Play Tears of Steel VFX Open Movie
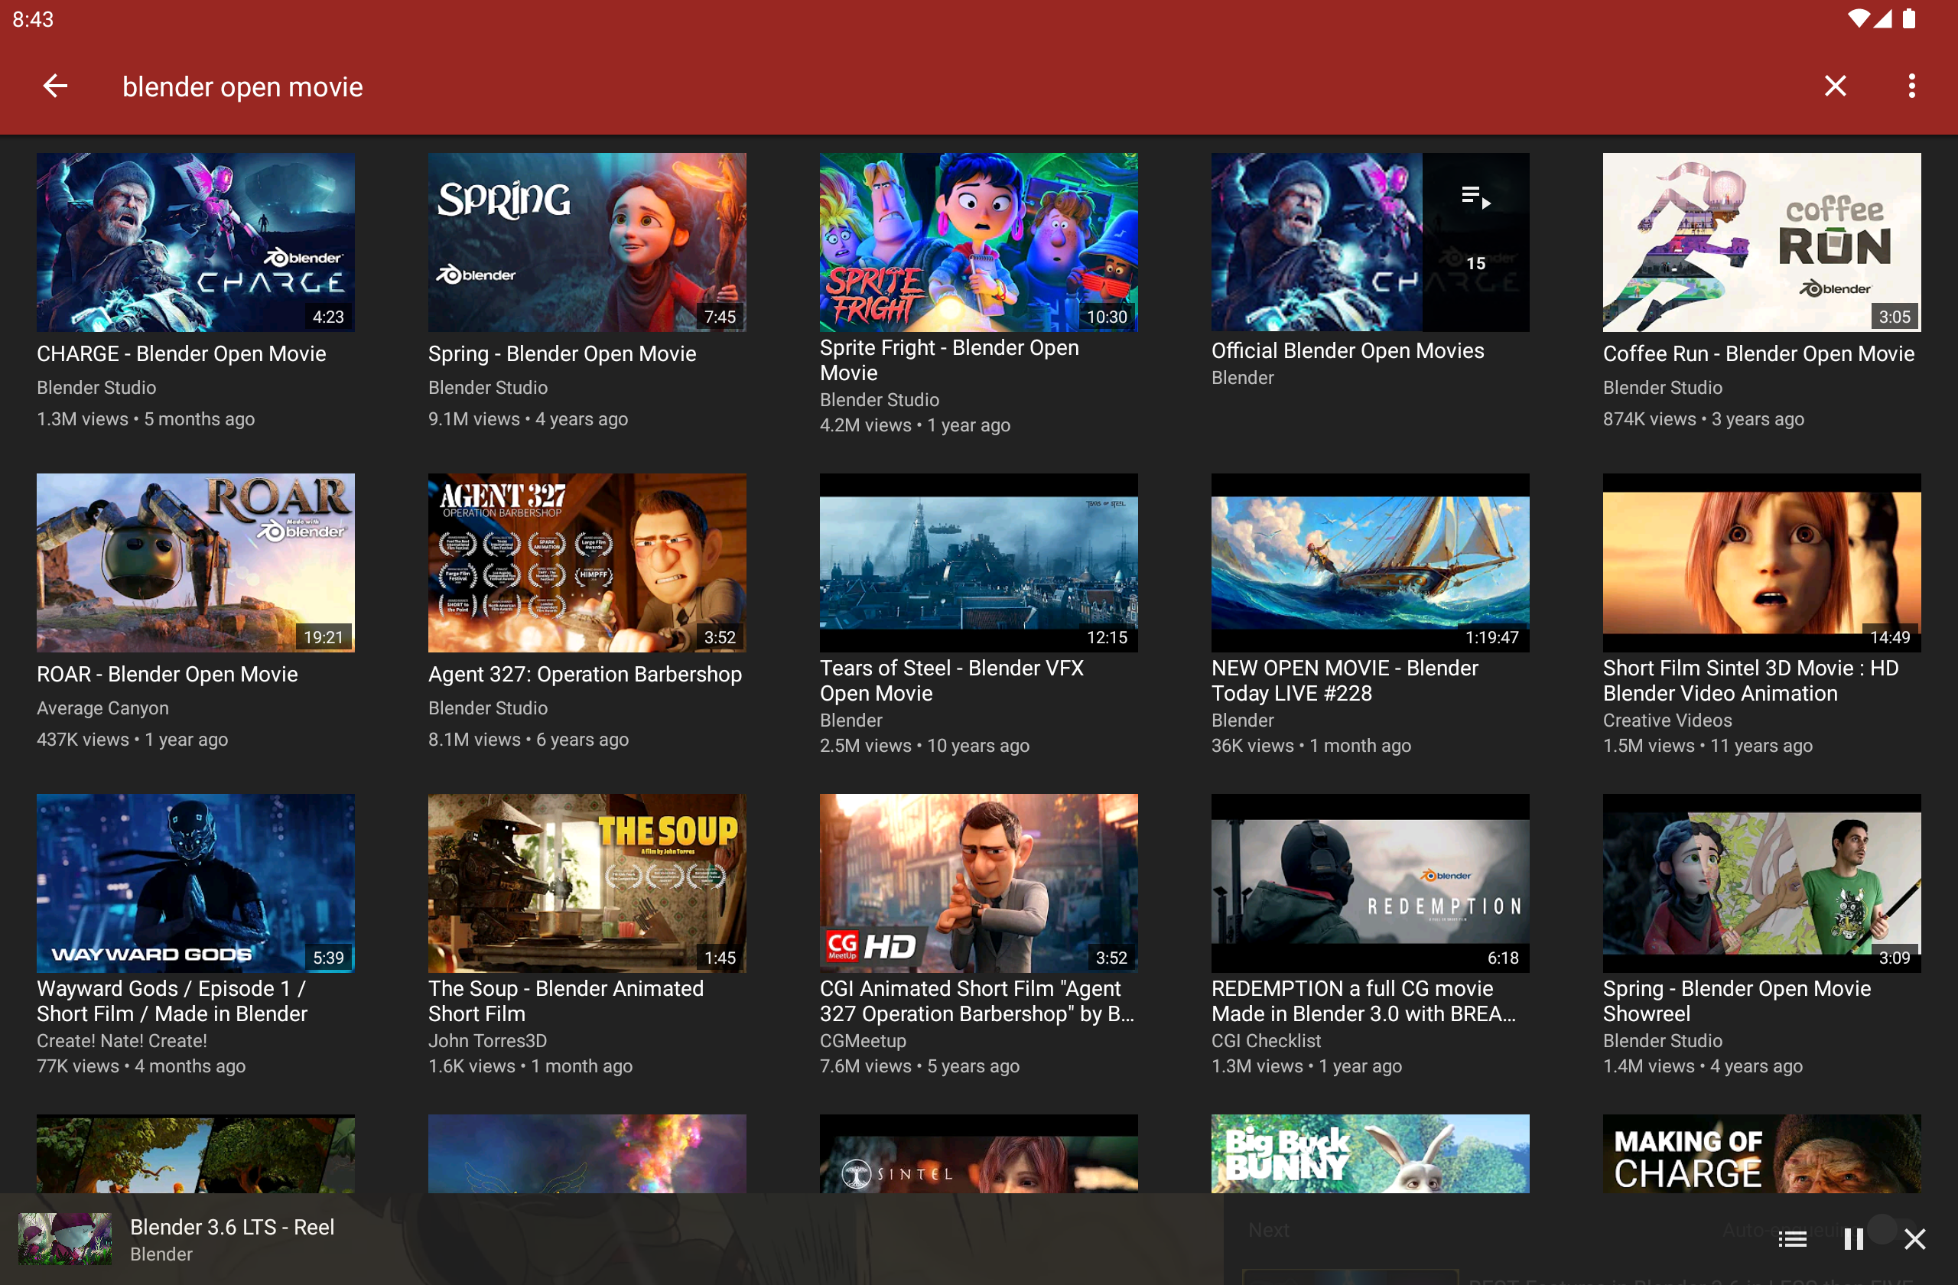Screen dimensions: 1958x1285 pyautogui.click(x=978, y=562)
